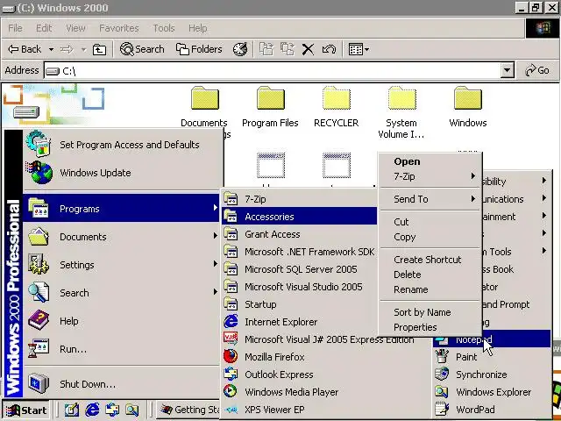The image size is (561, 421).
Task: Open the Grant Access program group
Action: click(x=299, y=234)
